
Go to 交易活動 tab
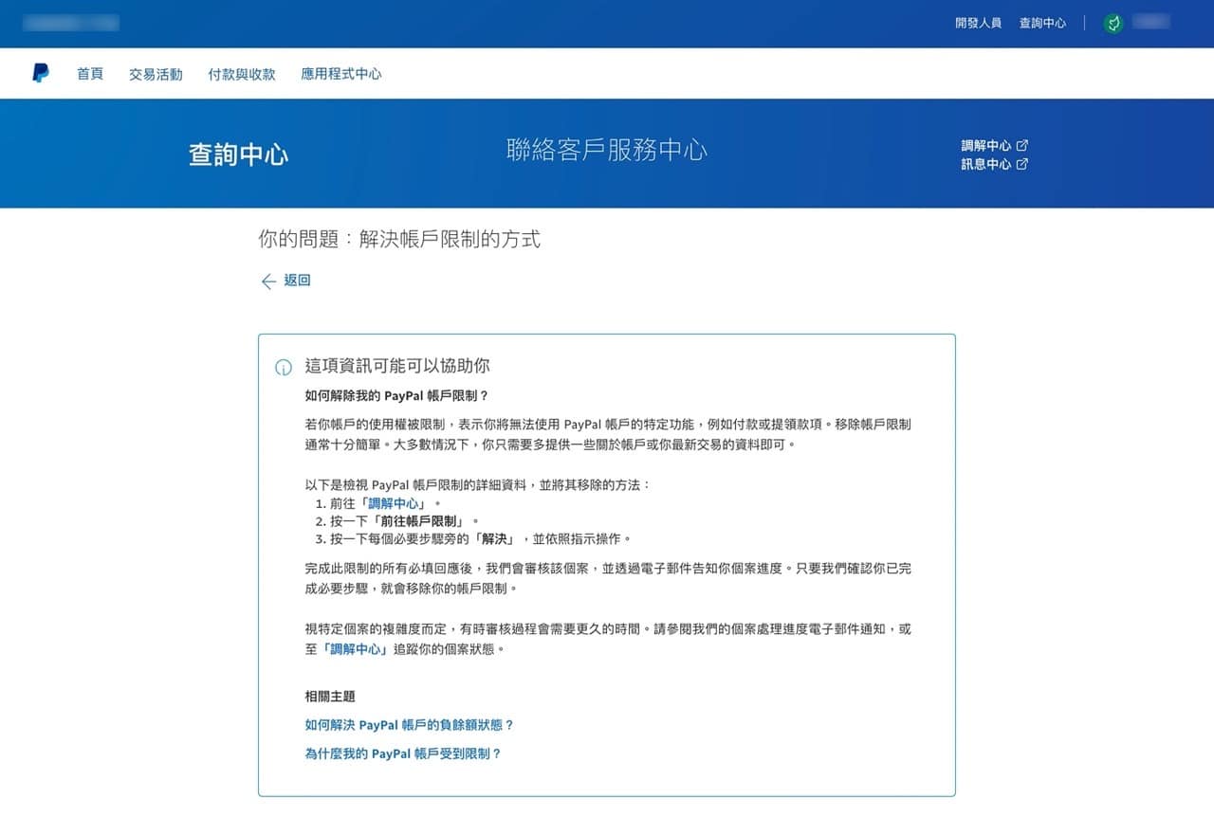pyautogui.click(x=156, y=74)
